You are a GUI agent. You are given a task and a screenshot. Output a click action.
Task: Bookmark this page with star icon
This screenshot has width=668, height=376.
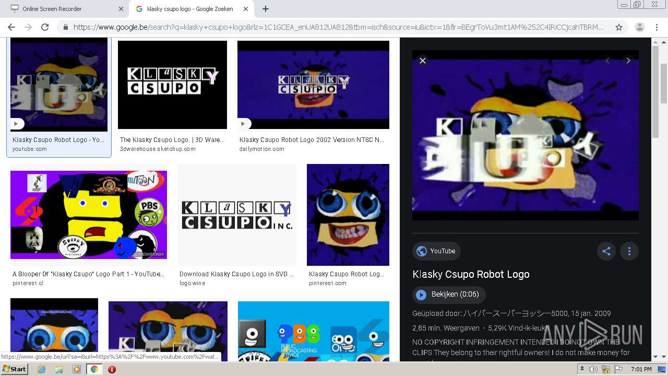tap(619, 27)
